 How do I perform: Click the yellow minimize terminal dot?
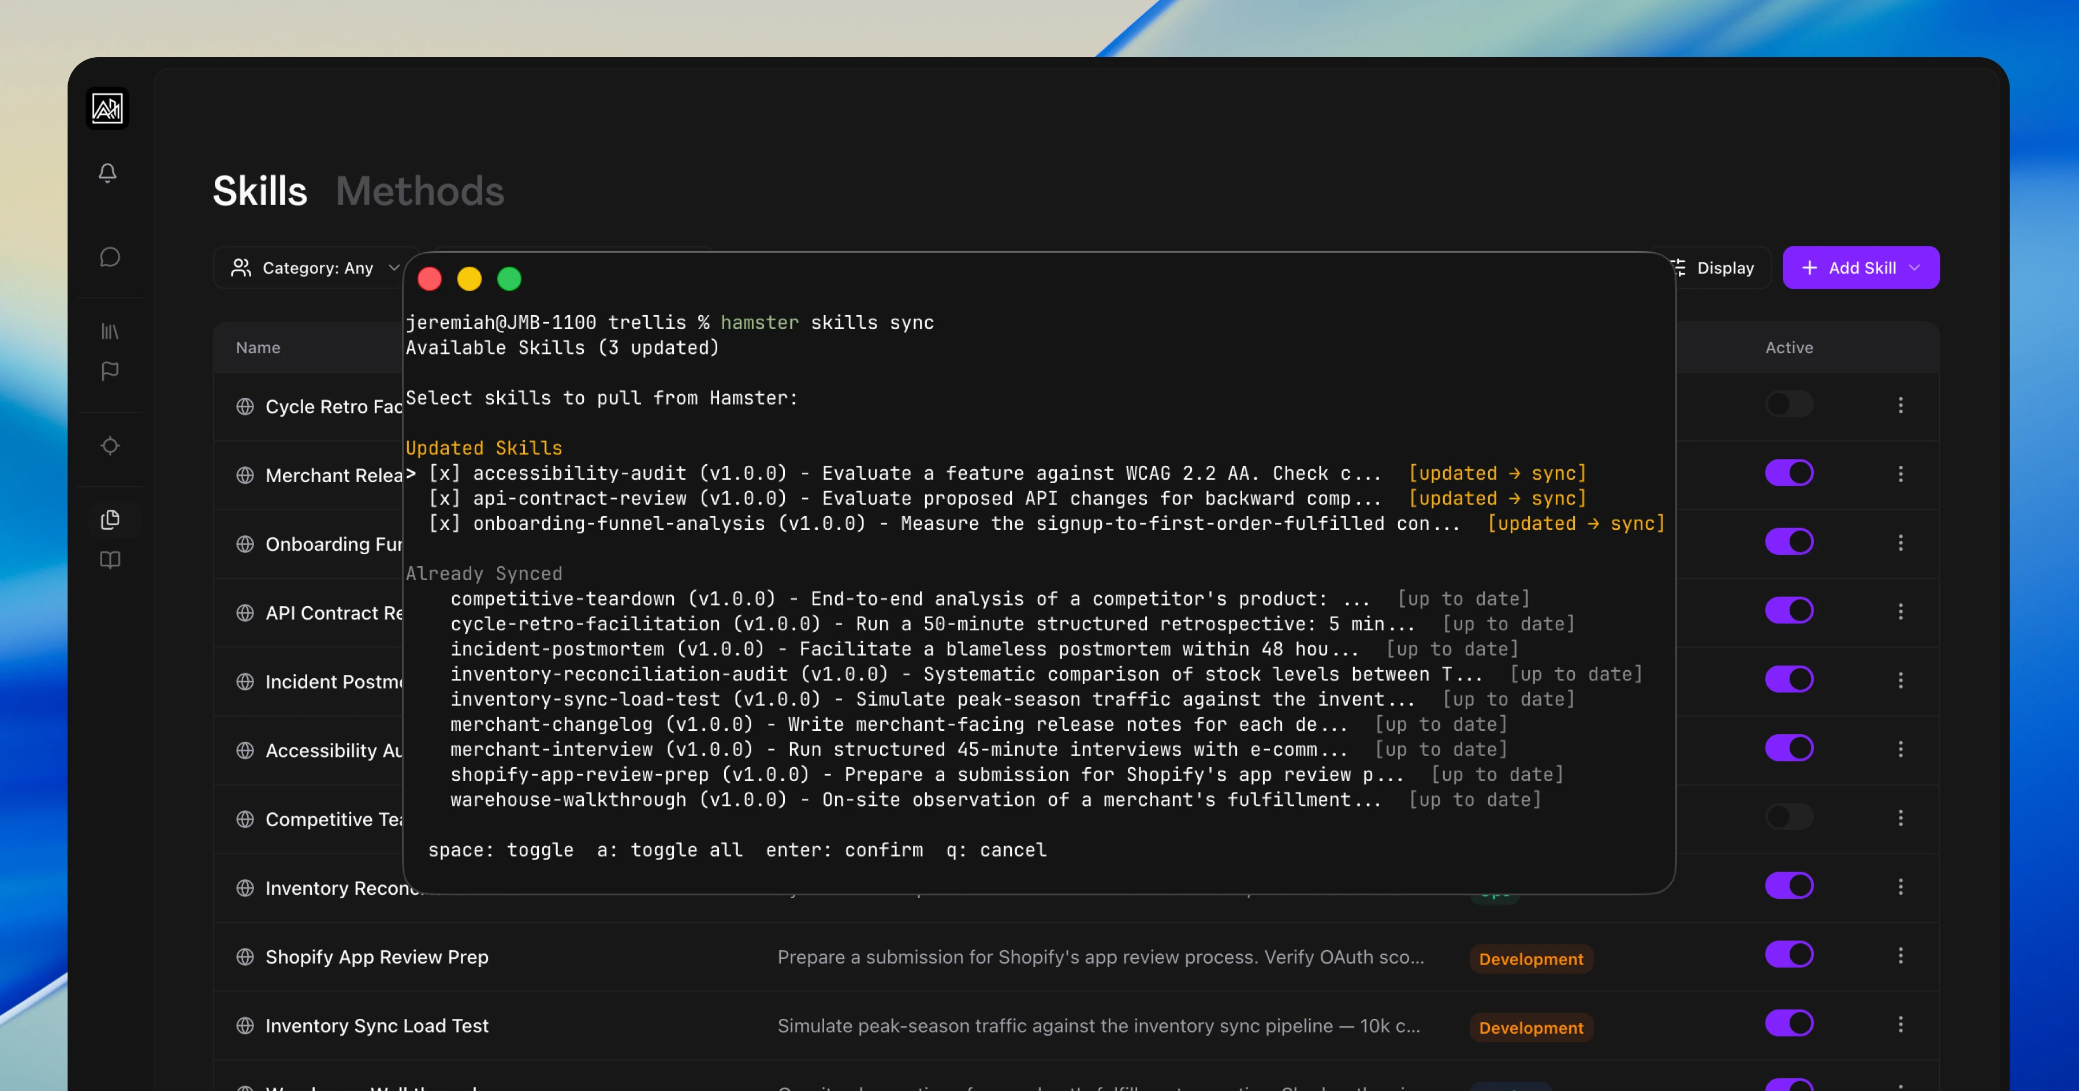[x=470, y=278]
